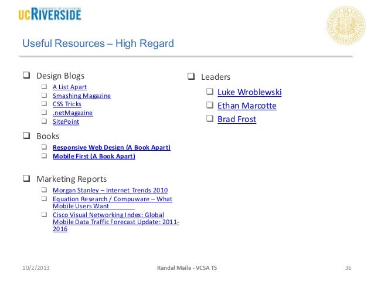Open the Smashing Magazine link
374x281 pixels.
tap(81, 96)
